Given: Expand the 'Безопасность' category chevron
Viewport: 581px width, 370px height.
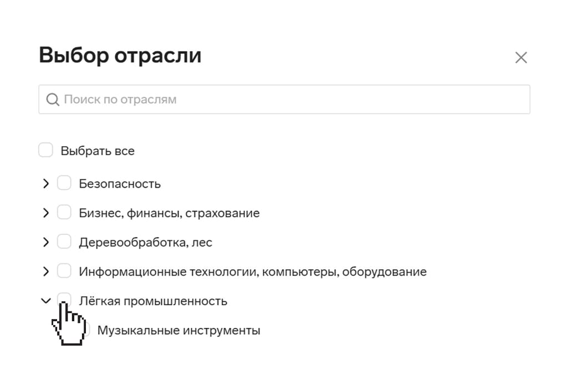Looking at the screenshot, I should tap(46, 183).
